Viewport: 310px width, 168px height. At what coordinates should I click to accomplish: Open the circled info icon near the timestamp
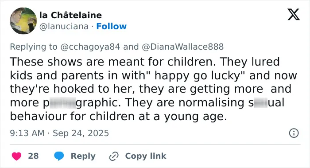coord(294,133)
